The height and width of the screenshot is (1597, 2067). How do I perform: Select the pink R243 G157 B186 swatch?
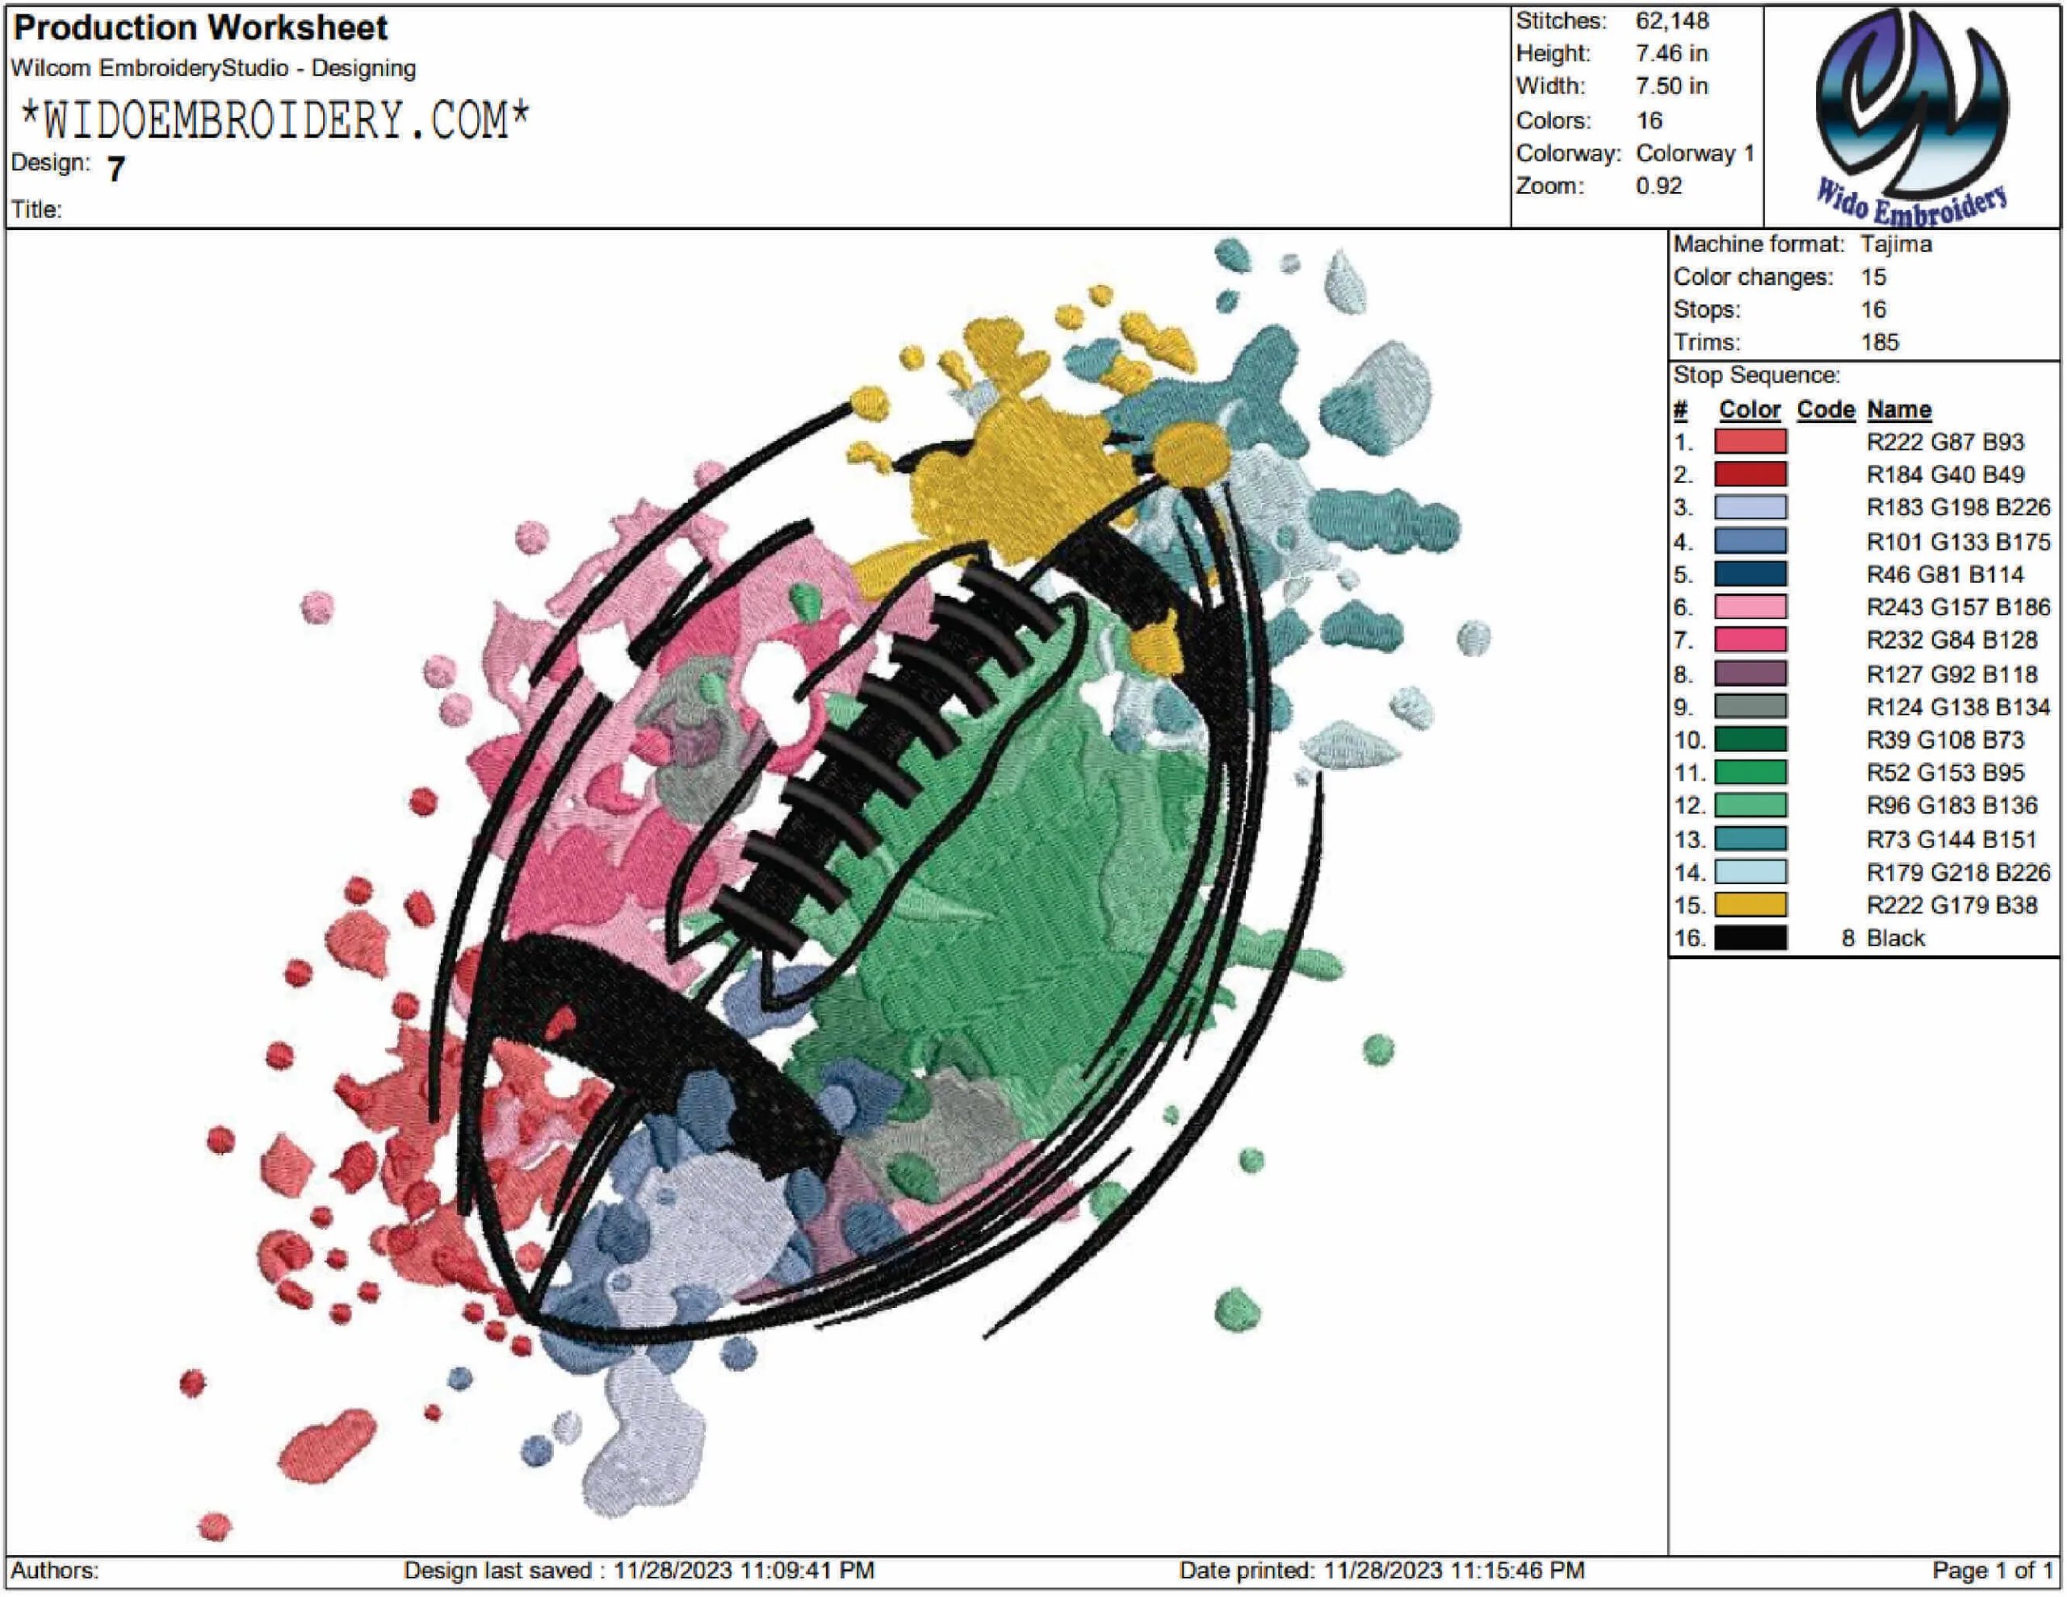[x=1750, y=607]
